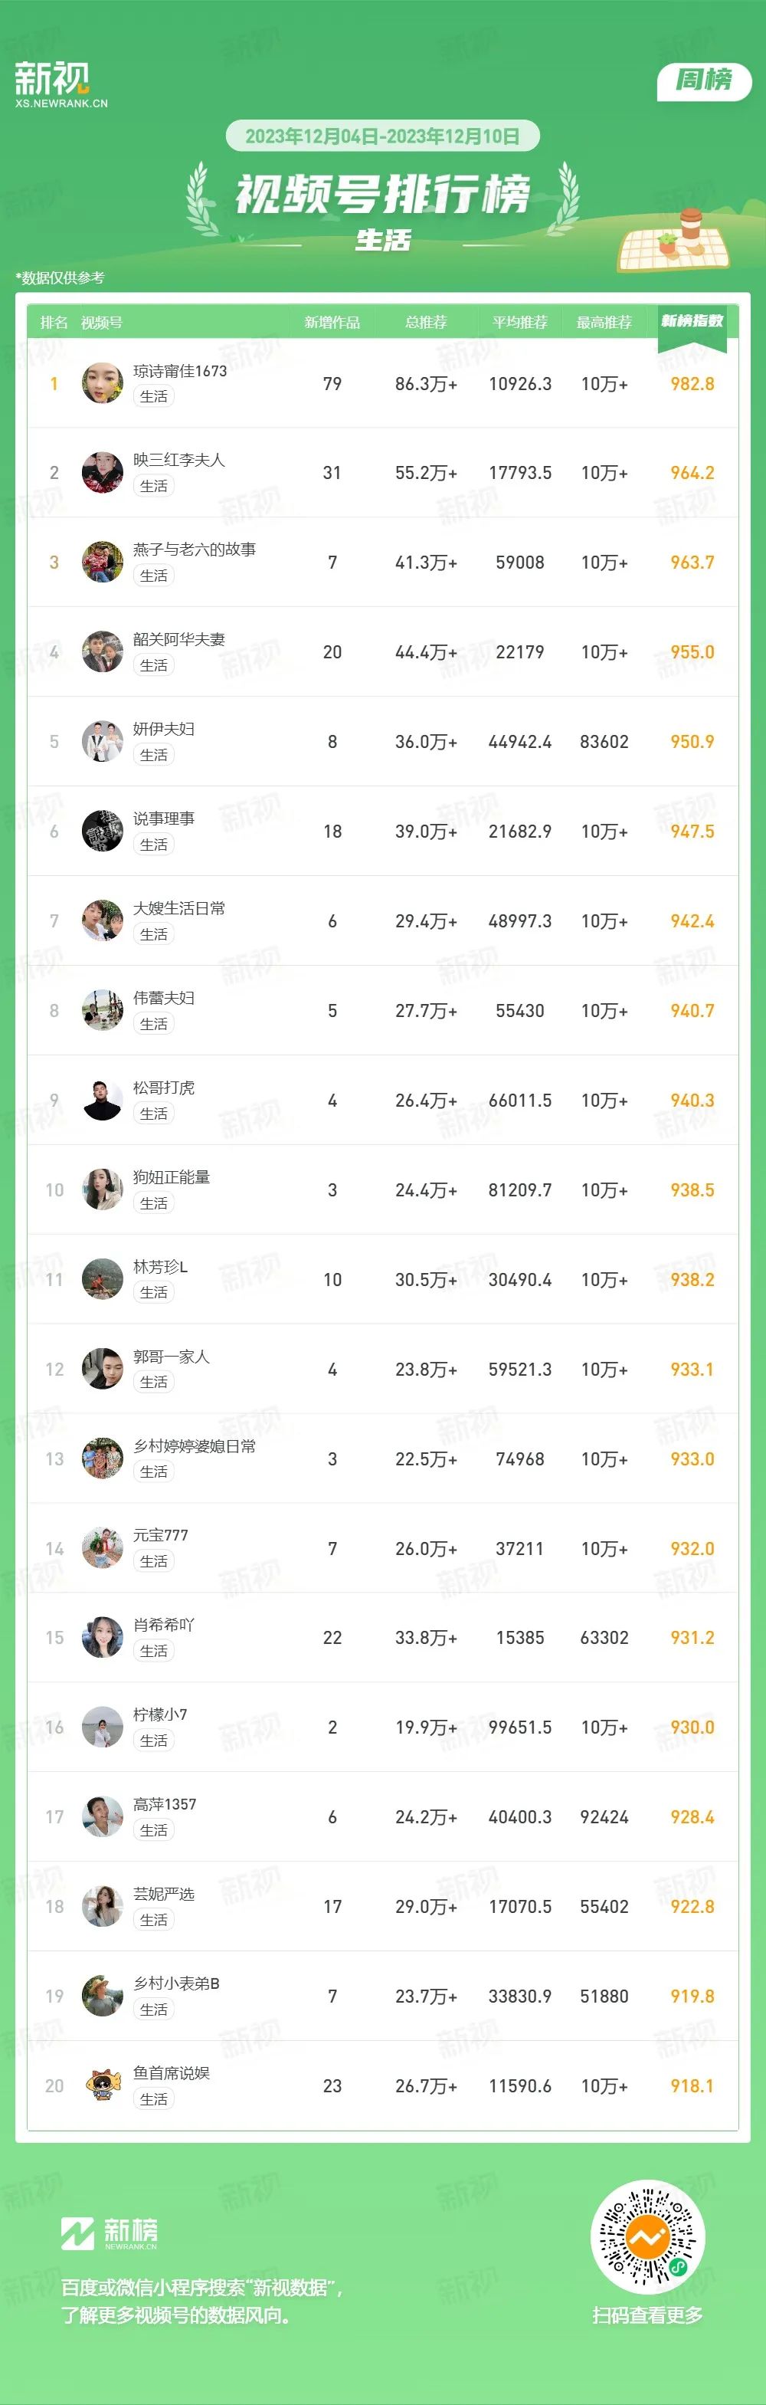766x2405 pixels.
Task: Click the 狗妞正能量 avatar
Action: point(103,1189)
